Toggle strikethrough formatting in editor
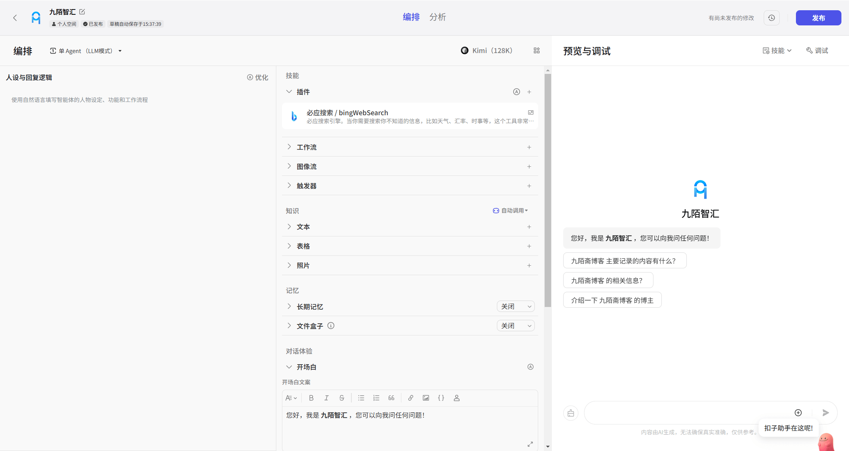The width and height of the screenshot is (849, 451). tap(341, 398)
